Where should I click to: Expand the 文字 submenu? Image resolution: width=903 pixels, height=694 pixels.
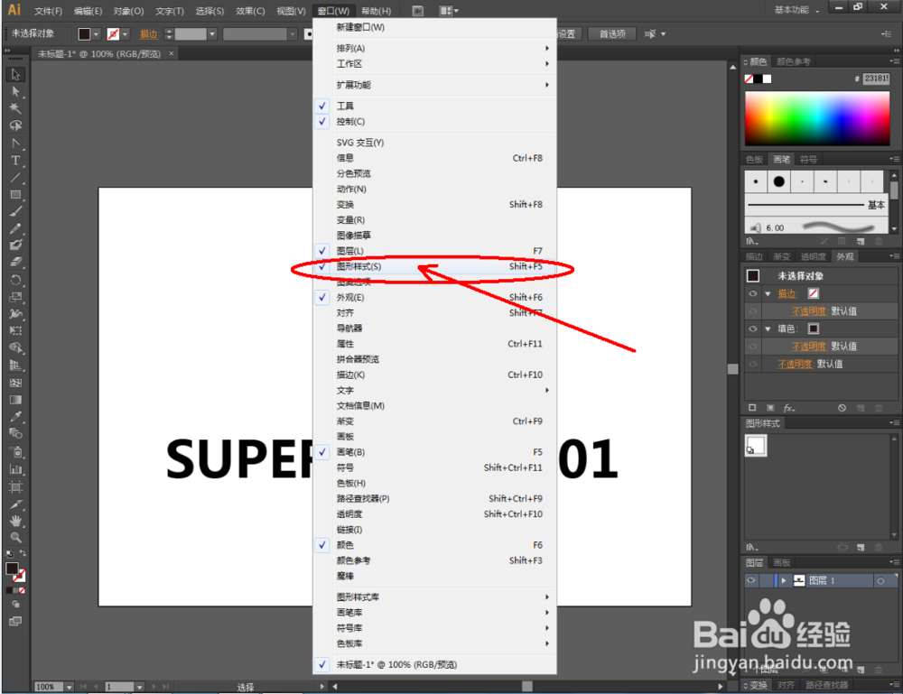tap(435, 390)
